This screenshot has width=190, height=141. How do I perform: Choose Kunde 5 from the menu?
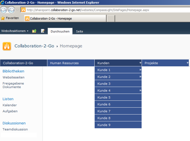click(118, 97)
